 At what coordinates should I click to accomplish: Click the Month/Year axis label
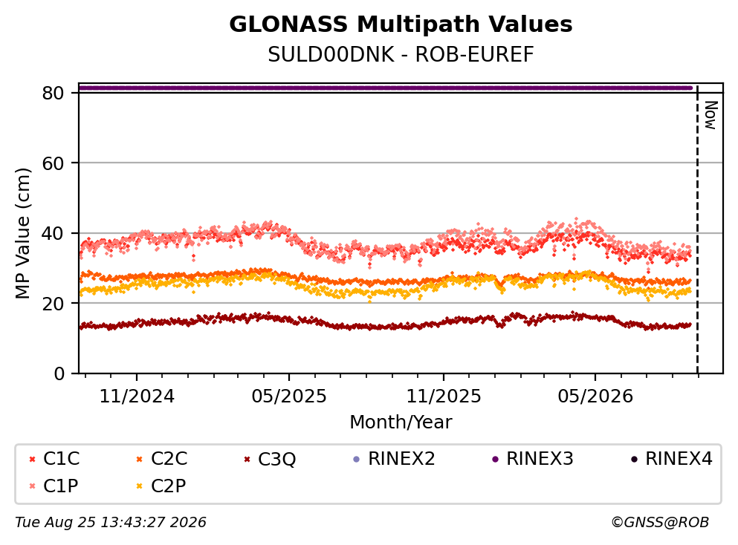tap(401, 422)
